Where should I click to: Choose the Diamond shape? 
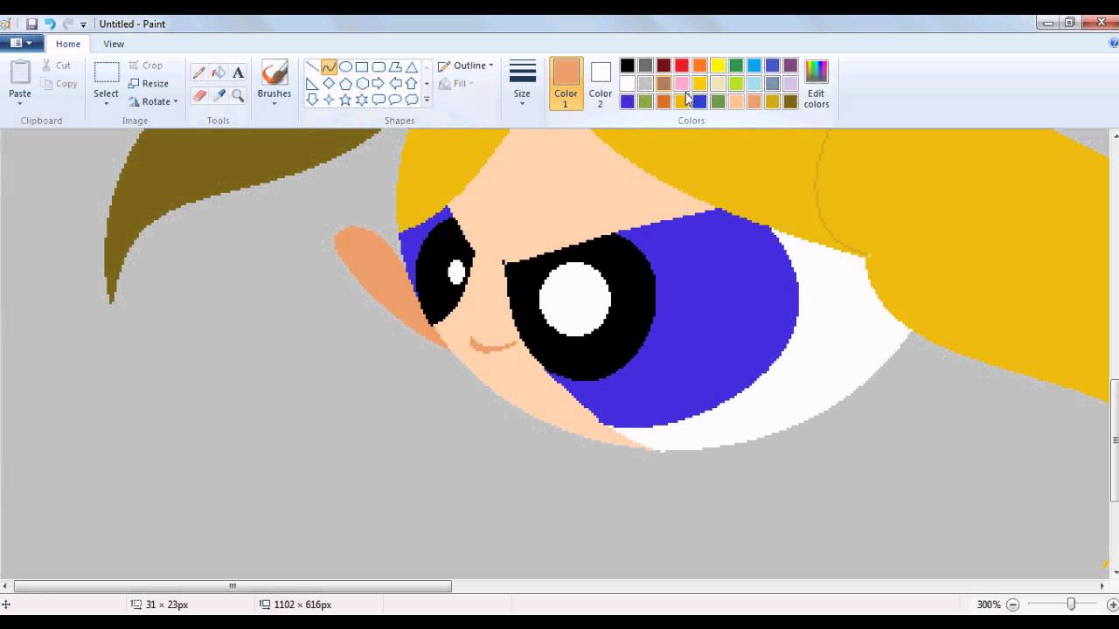click(x=329, y=84)
